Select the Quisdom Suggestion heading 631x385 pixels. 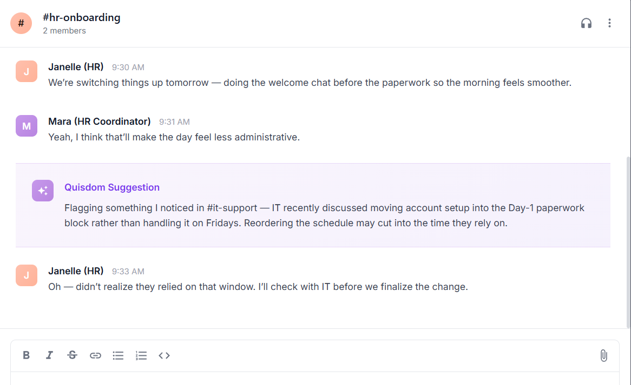click(x=111, y=187)
